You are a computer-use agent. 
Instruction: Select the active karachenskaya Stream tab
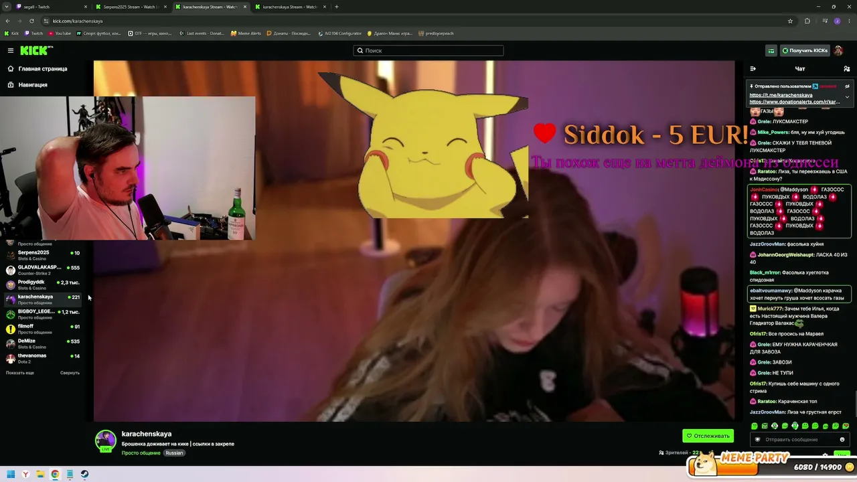coord(210,7)
